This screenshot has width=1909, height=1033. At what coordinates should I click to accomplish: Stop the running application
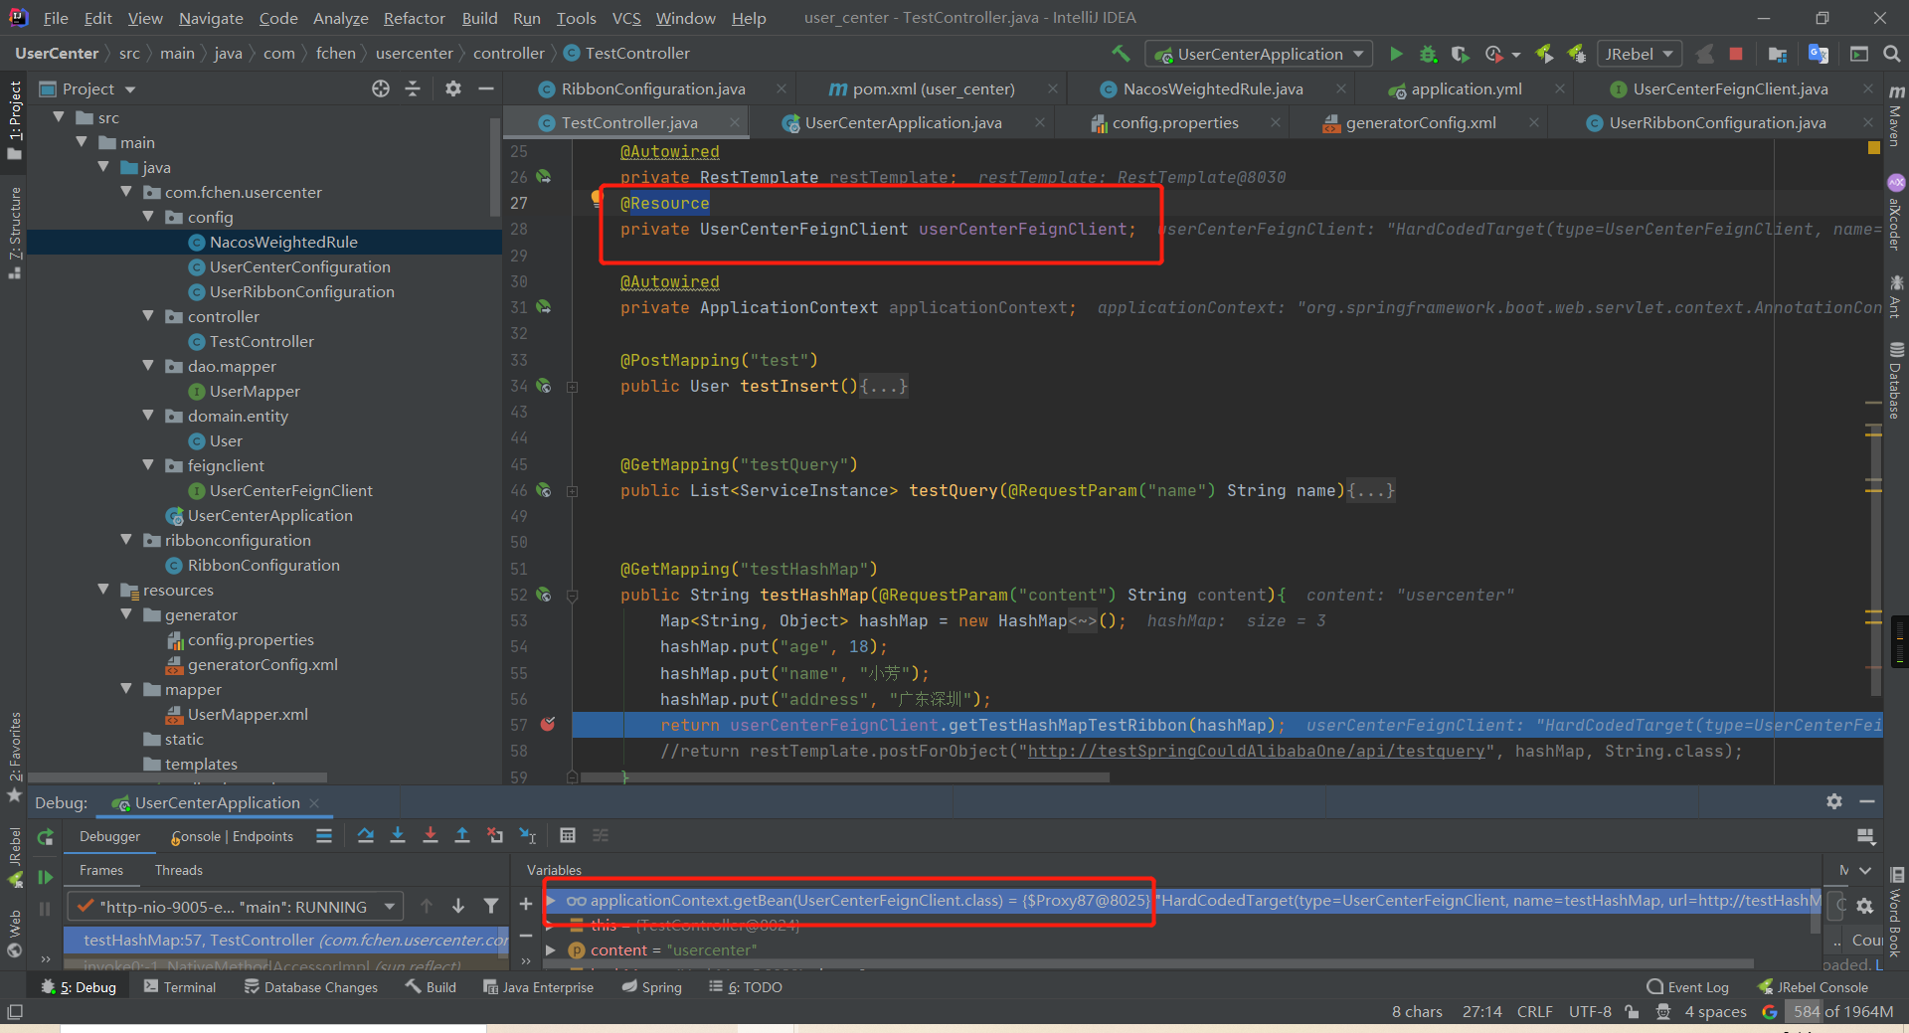(x=1738, y=54)
